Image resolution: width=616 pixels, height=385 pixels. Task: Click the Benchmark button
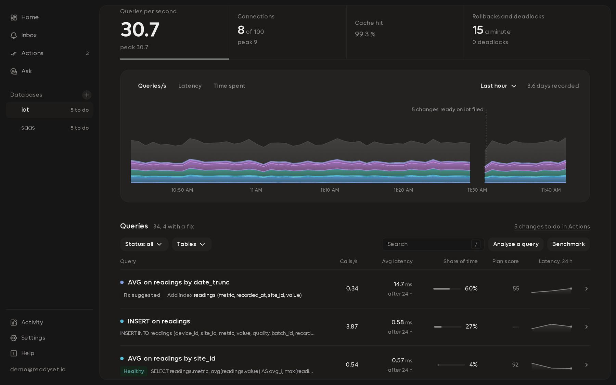pyautogui.click(x=568, y=244)
